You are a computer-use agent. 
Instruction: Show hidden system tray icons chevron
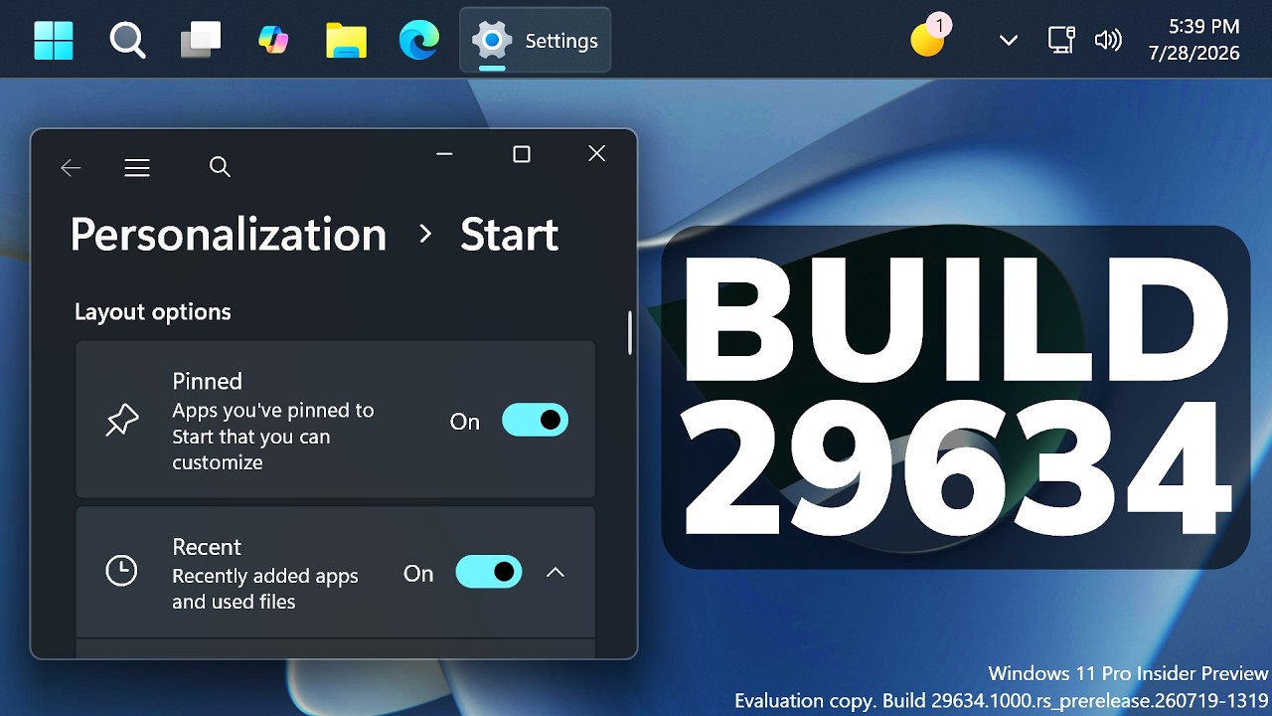1009,41
